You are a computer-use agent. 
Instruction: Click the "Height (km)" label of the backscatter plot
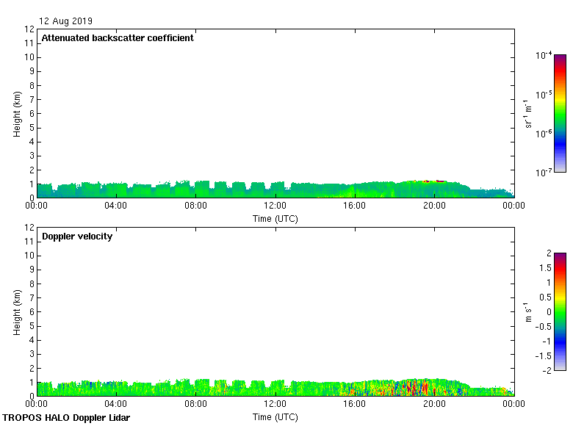18,114
